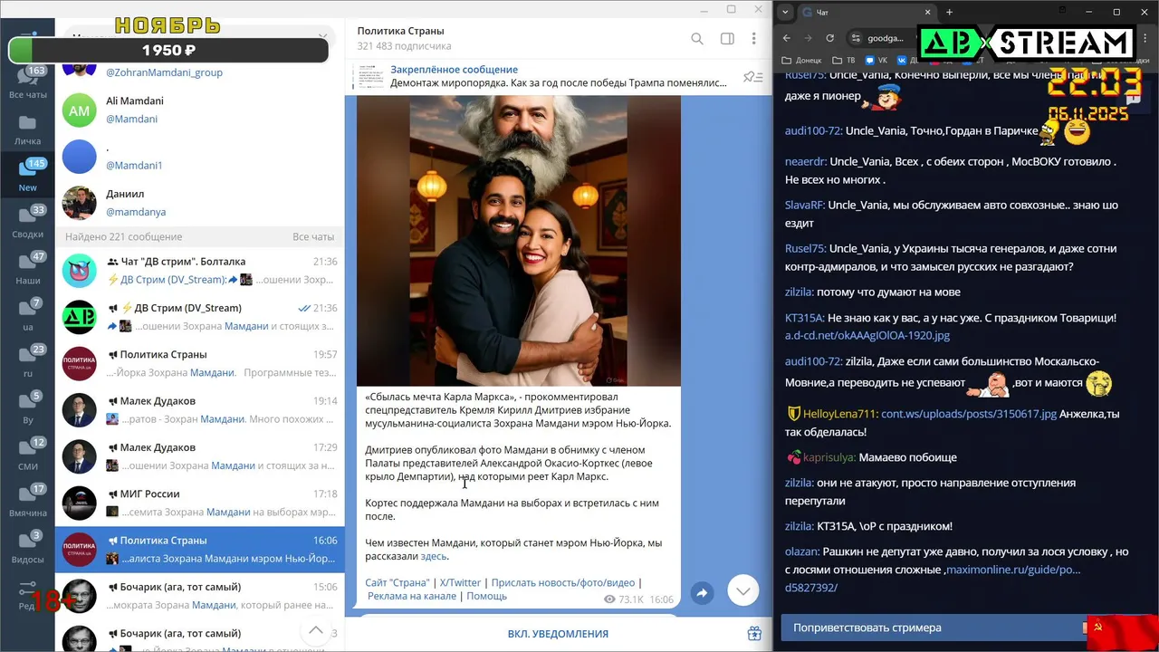This screenshot has width=1159, height=652.
Task: Jump to bottom of channel chat
Action: 742,590
